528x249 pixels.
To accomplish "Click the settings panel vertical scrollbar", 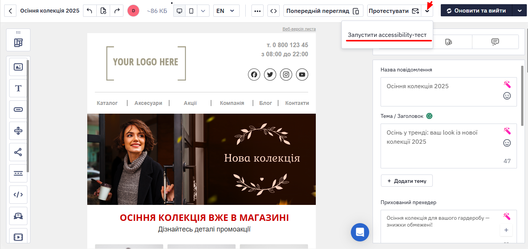I will pyautogui.click(x=522, y=96).
